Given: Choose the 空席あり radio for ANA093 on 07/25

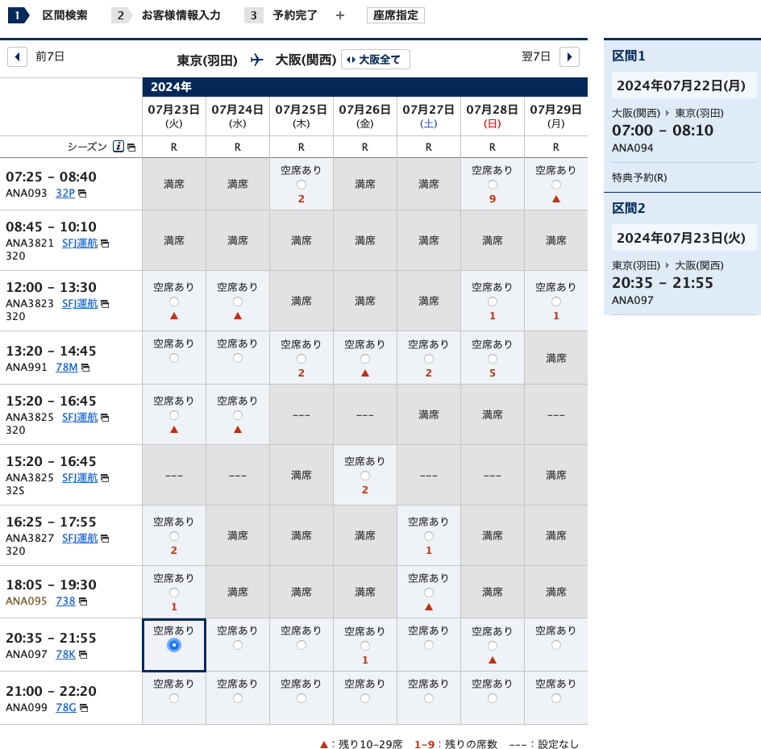Looking at the screenshot, I should pyautogui.click(x=301, y=185).
